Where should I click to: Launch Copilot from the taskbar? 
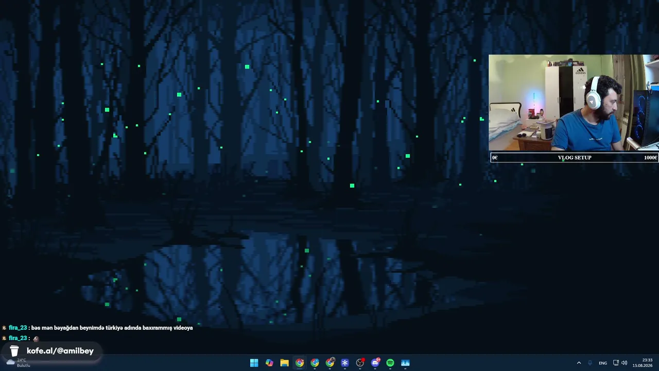pyautogui.click(x=269, y=363)
